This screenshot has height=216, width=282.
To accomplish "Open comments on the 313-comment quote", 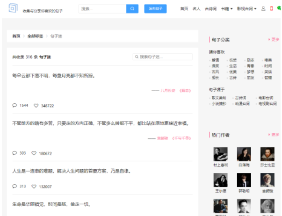I will coord(14,186).
